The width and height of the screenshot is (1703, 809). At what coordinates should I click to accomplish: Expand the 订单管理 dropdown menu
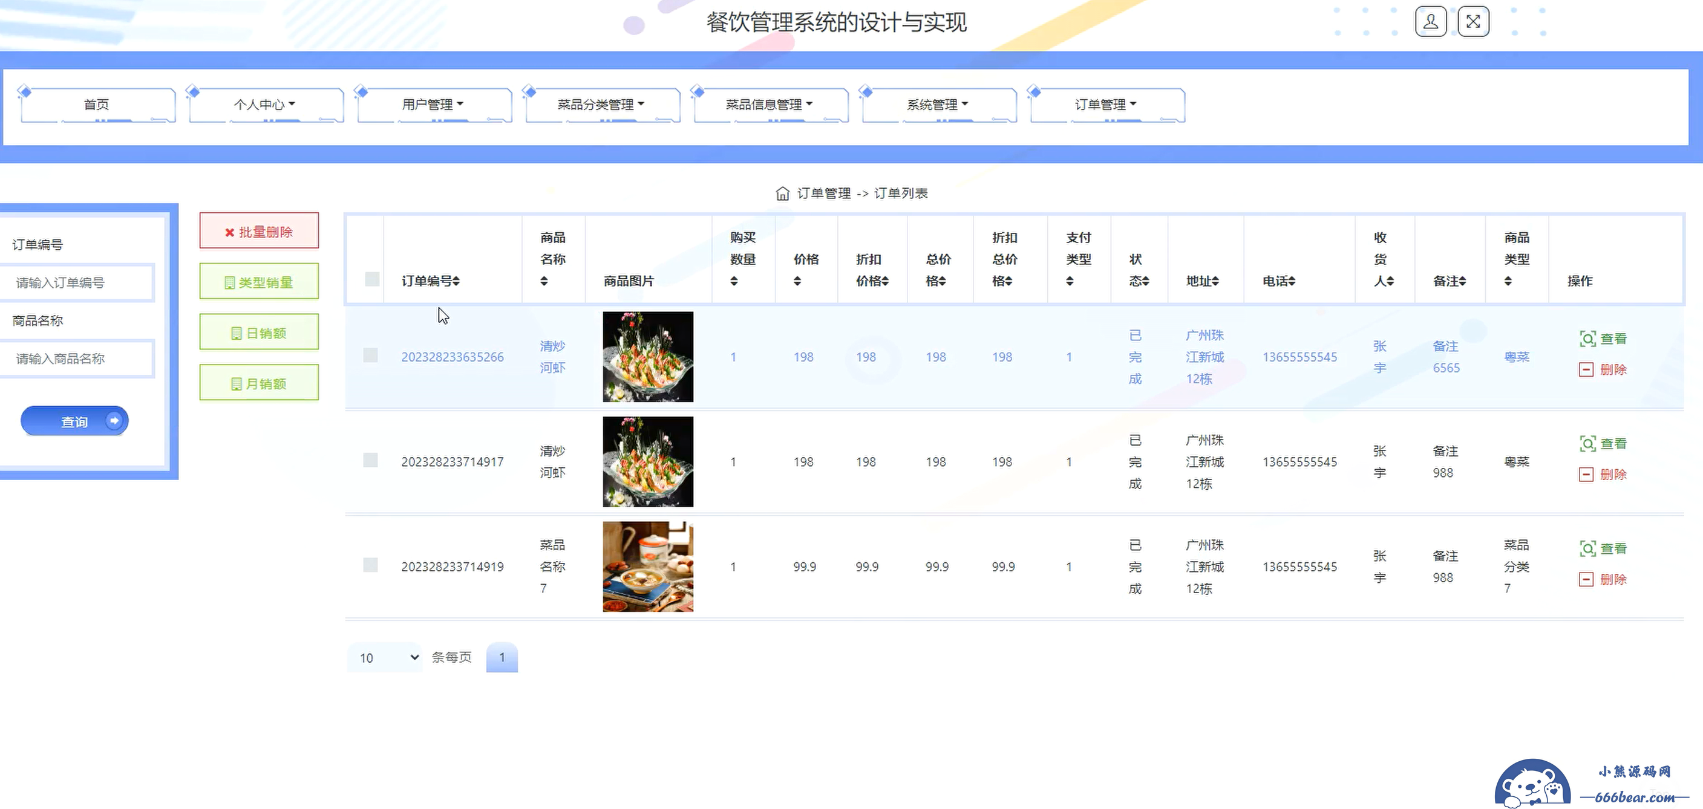[1106, 105]
